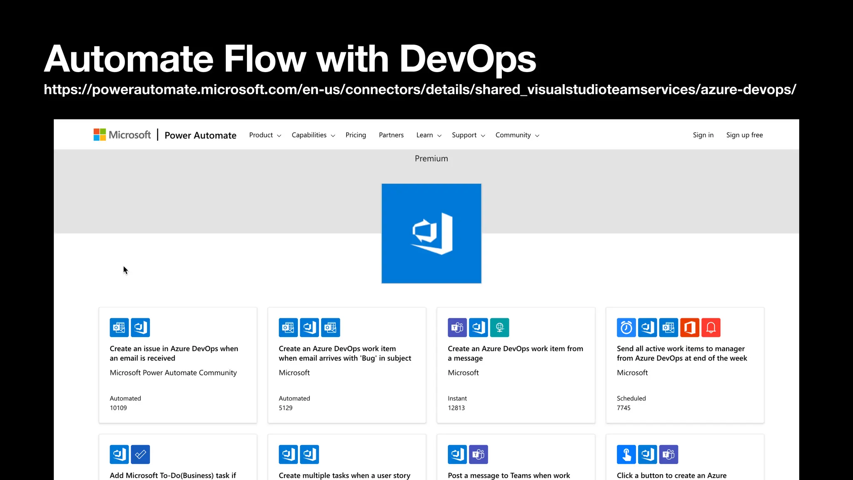Click Teams icon in 'Click a button' card
853x480 pixels.
pos(669,454)
